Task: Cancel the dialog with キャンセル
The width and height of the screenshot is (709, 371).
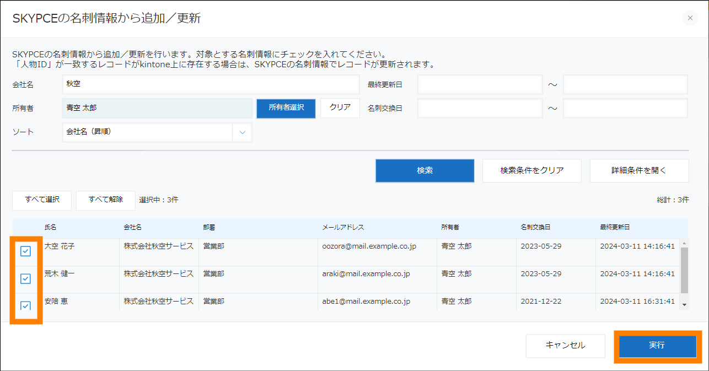Action: pyautogui.click(x=565, y=346)
